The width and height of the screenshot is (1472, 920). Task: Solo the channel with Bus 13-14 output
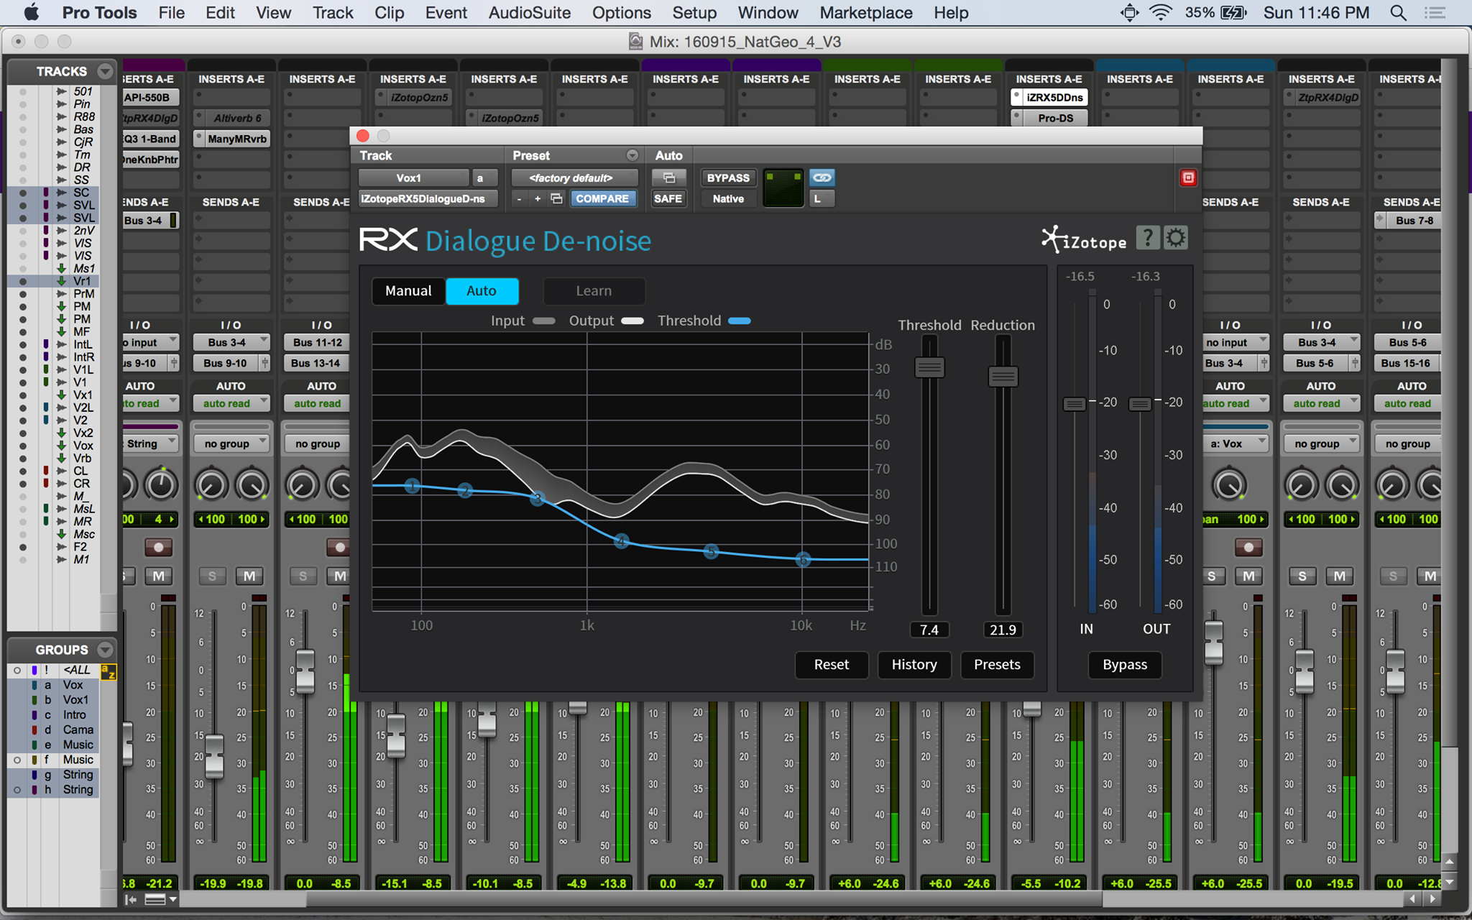pyautogui.click(x=303, y=576)
